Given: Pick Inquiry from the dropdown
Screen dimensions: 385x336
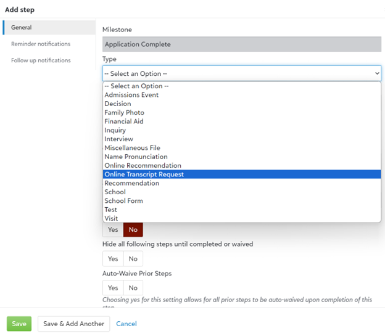Looking at the screenshot, I should [242, 130].
